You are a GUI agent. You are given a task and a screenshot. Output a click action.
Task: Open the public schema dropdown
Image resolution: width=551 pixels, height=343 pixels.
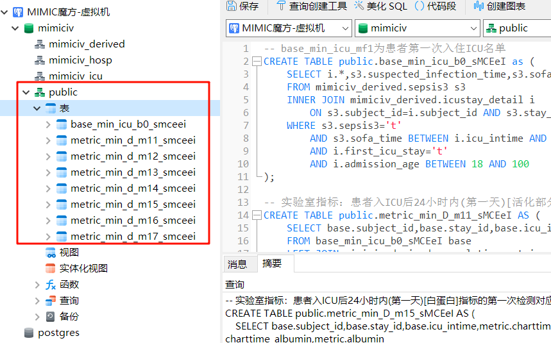pyautogui.click(x=516, y=28)
